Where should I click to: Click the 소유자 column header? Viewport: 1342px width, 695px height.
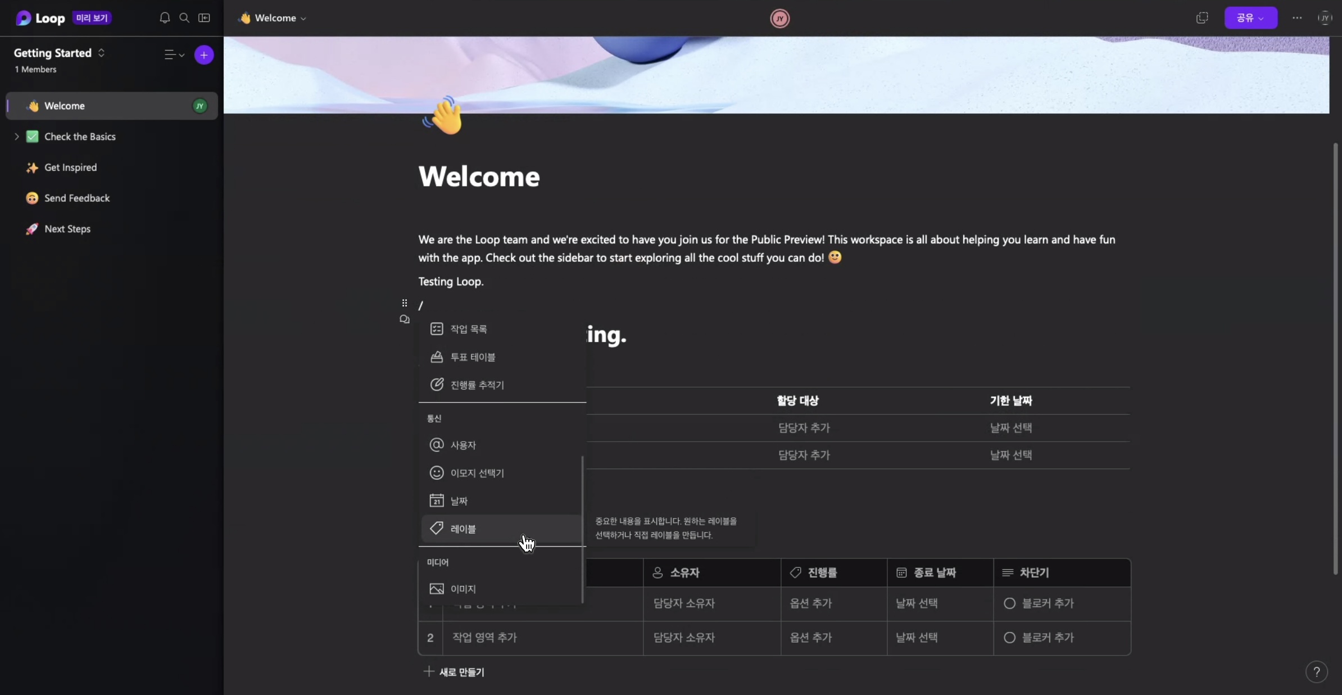711,573
